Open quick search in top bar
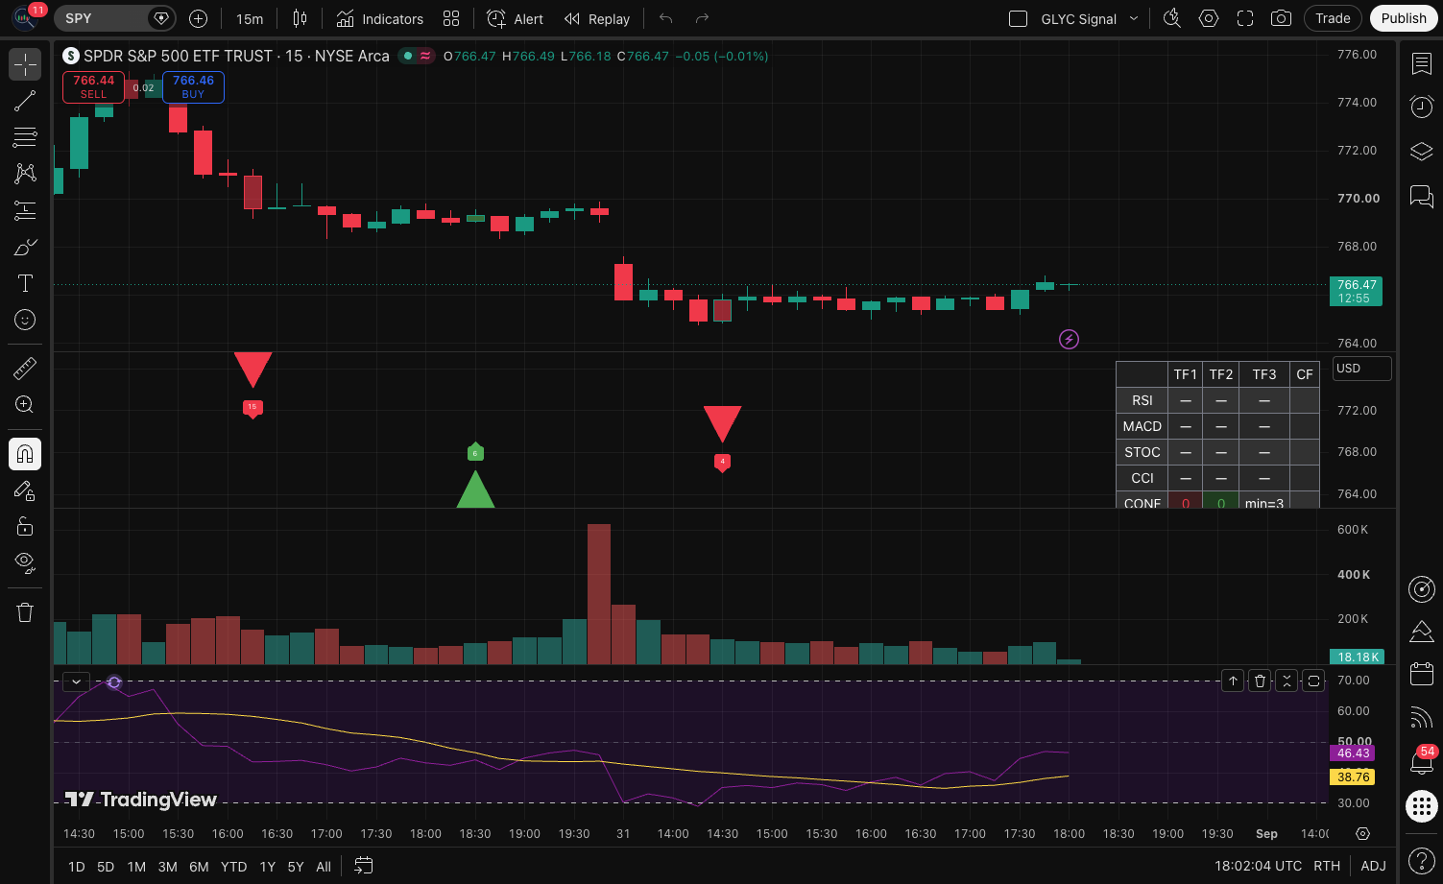1443x884 pixels. (1171, 18)
